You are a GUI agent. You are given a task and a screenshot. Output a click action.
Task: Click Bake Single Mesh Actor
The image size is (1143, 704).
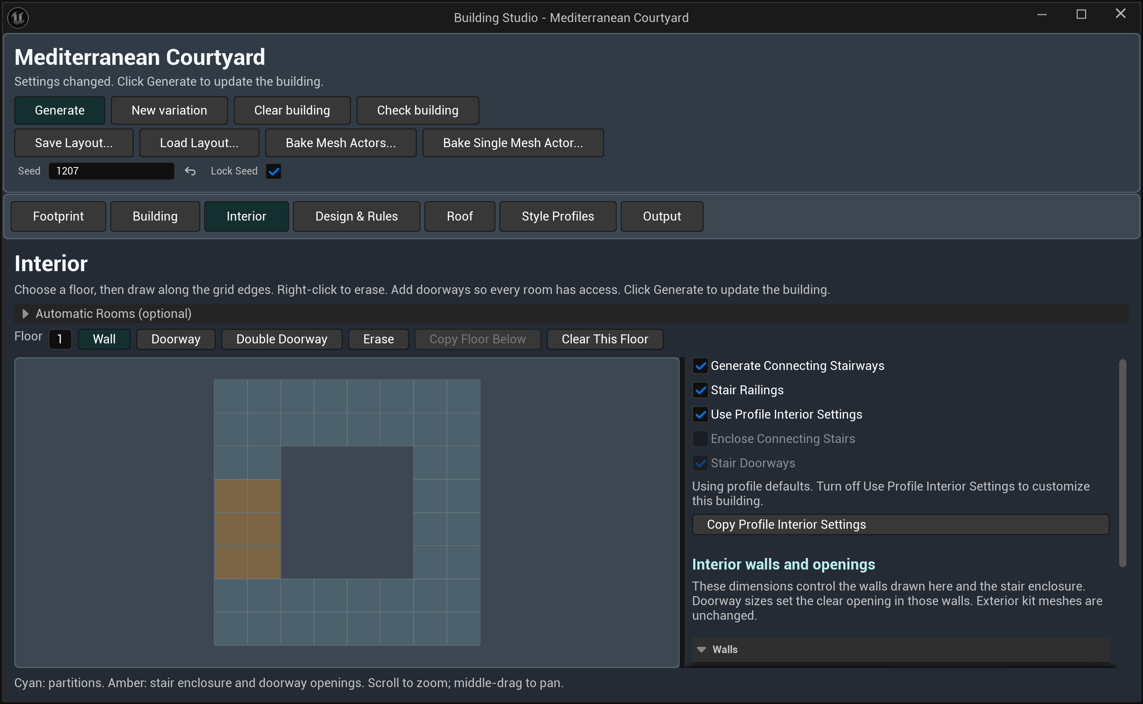513,143
